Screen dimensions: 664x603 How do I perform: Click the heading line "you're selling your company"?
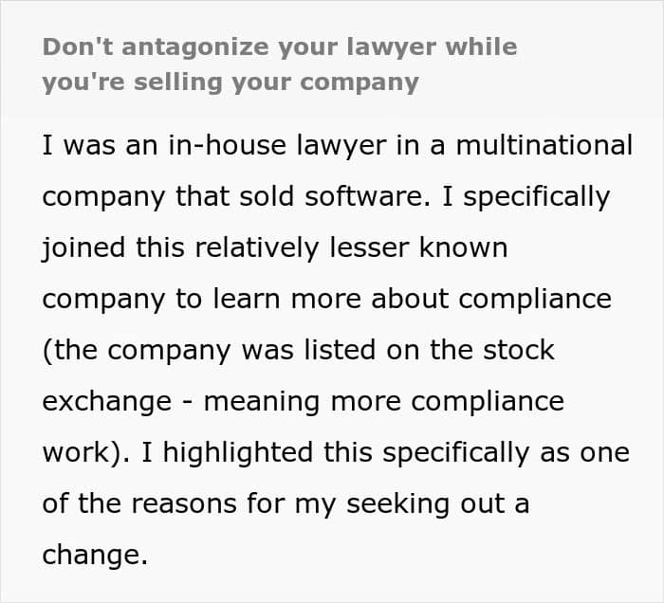[231, 82]
